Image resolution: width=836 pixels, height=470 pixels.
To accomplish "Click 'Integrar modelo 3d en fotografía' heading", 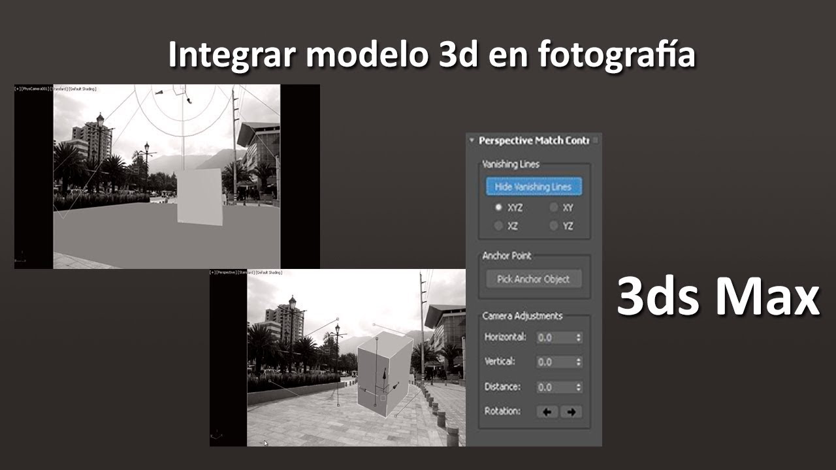I will [x=432, y=55].
